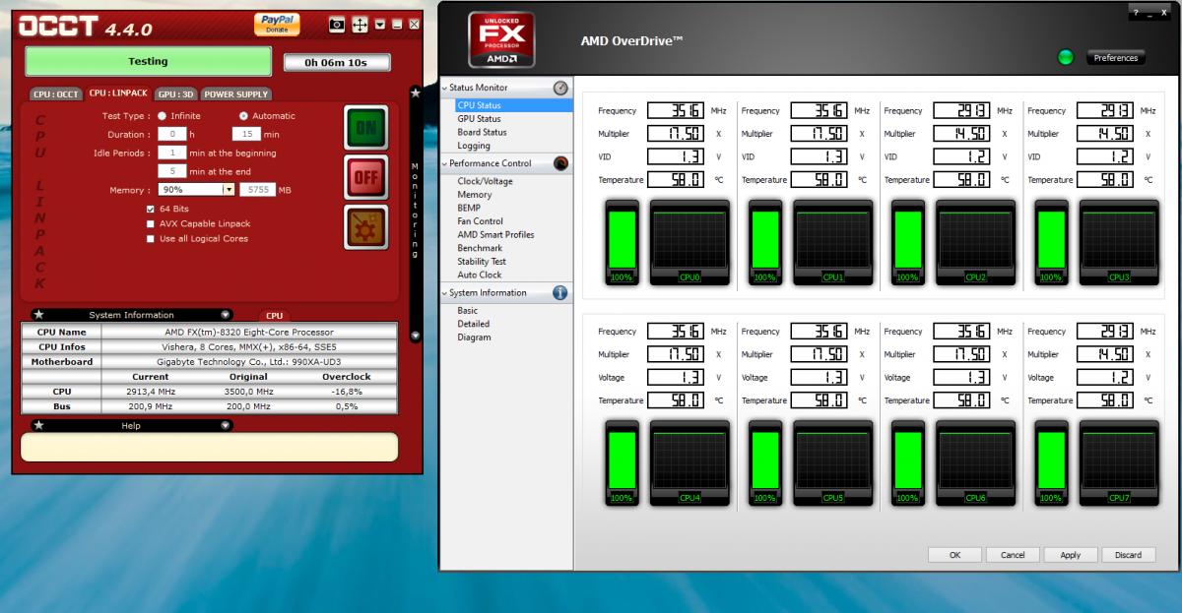Click Discard in AMD OverDrive
The width and height of the screenshot is (1182, 613).
(1129, 555)
